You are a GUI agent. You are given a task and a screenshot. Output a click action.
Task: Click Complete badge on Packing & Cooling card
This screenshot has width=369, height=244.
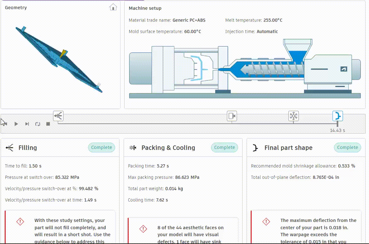coord(225,148)
